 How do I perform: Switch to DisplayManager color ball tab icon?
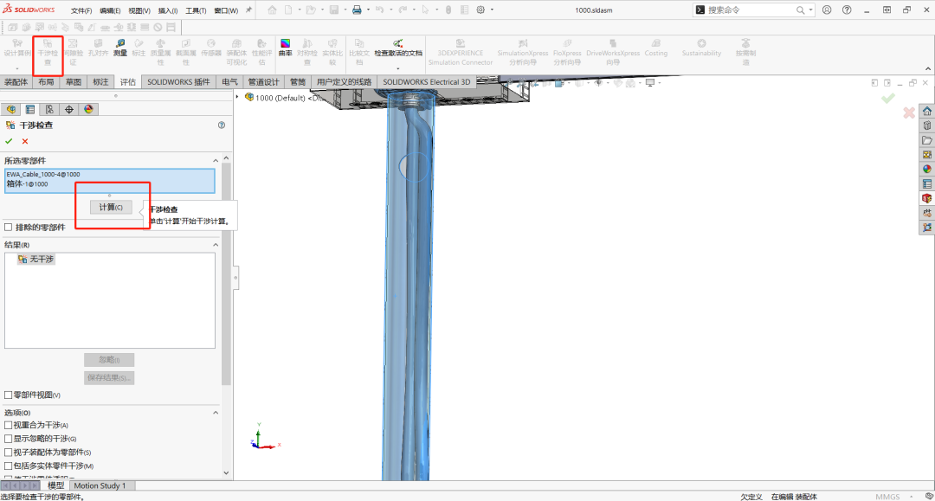pyautogui.click(x=89, y=109)
